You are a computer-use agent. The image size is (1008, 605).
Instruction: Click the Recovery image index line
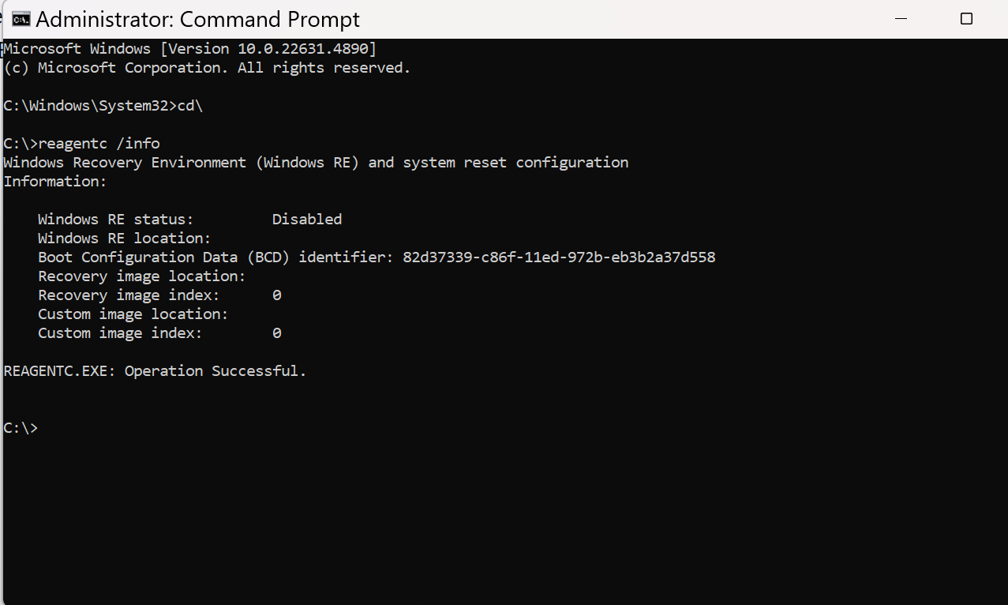tap(159, 295)
